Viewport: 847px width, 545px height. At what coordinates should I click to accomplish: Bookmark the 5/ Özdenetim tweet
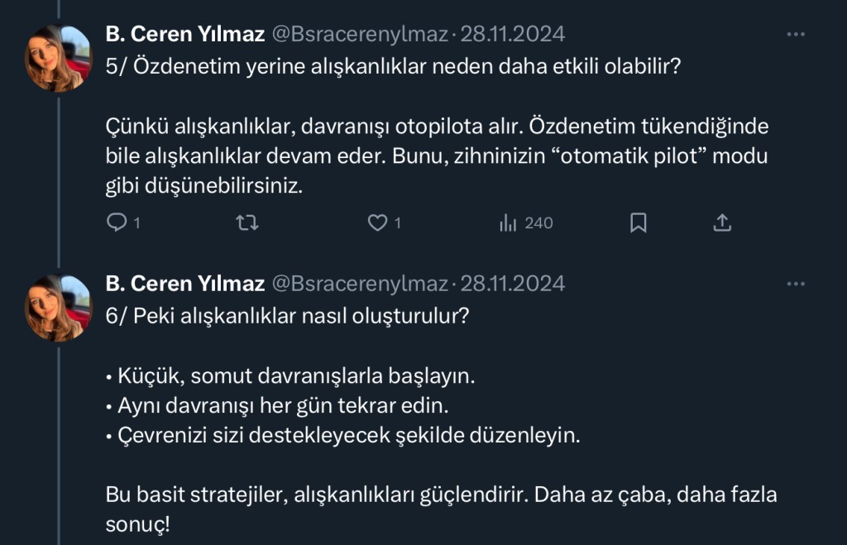tap(639, 222)
